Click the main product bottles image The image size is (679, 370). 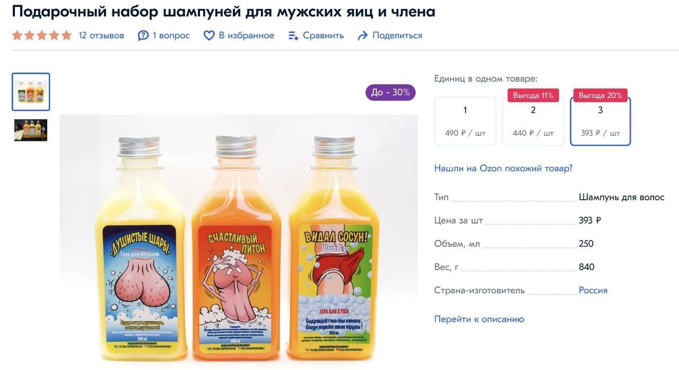(238, 242)
